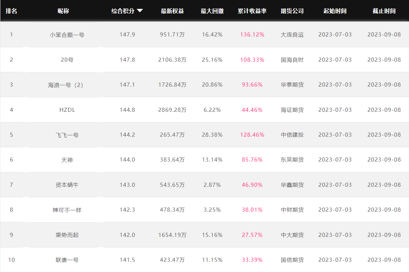Select the score 144.8

coord(127,110)
